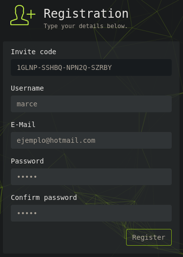This screenshot has height=257, width=183.
Task: Click the Confirm password label
Action: coord(44,197)
